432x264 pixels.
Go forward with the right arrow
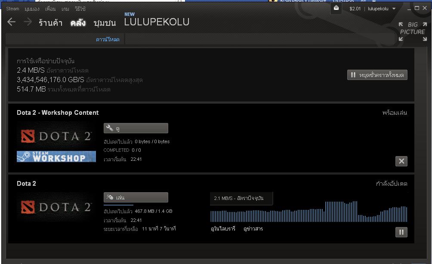(x=28, y=22)
